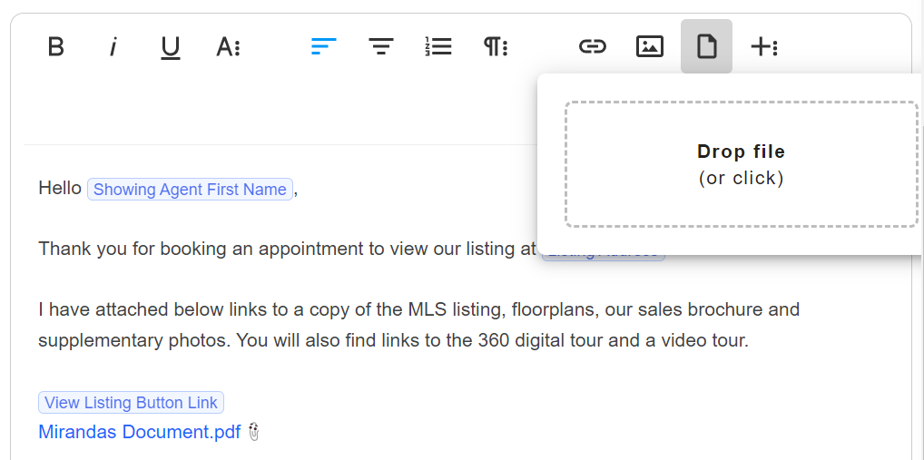The width and height of the screenshot is (924, 460).
Task: Open paragraph format options
Action: coord(496,46)
